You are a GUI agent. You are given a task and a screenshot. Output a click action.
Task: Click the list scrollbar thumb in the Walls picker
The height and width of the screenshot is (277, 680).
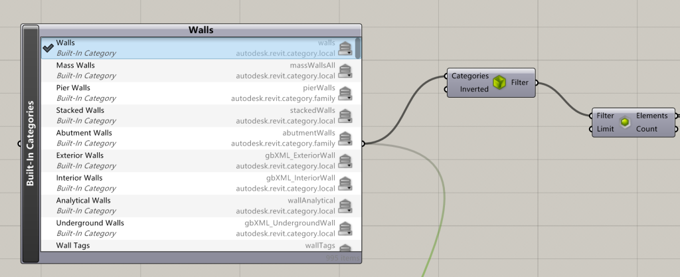[358, 48]
